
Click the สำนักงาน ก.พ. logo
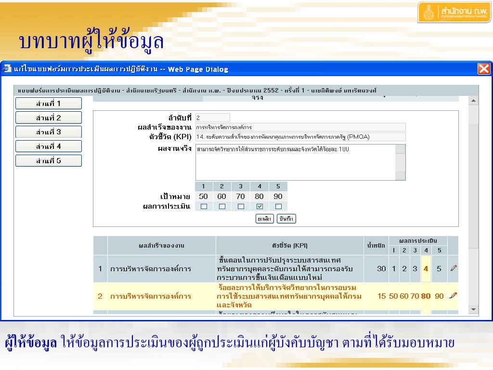pos(454,12)
